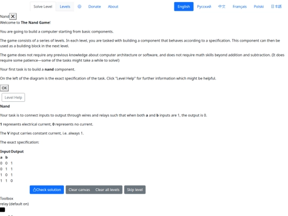This screenshot has width=288, height=216.
Task: Switch language to Polski
Action: pyautogui.click(x=259, y=6)
